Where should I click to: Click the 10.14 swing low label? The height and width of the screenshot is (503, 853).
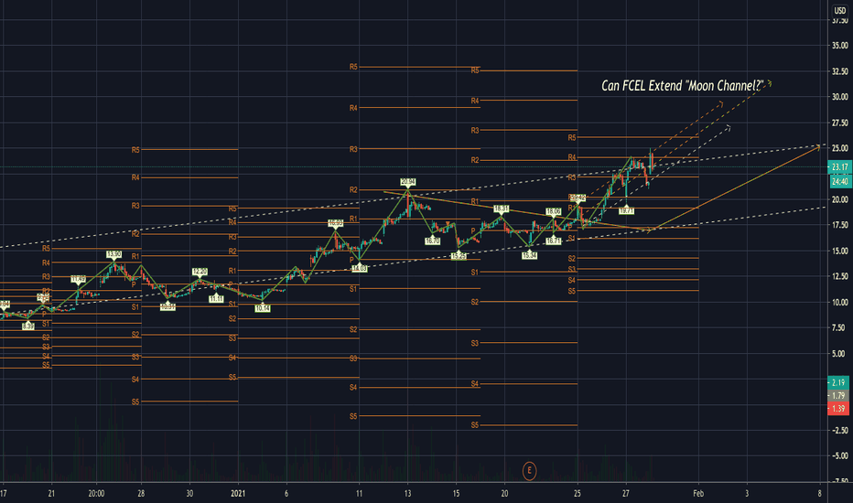point(262,308)
